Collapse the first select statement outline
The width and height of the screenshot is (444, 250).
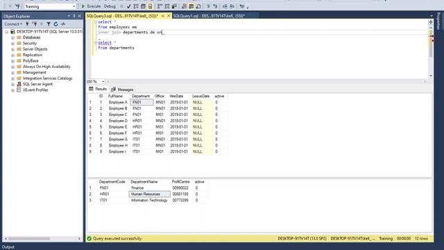click(x=96, y=22)
